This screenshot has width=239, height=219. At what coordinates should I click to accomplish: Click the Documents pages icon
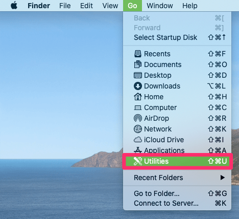tap(138, 64)
